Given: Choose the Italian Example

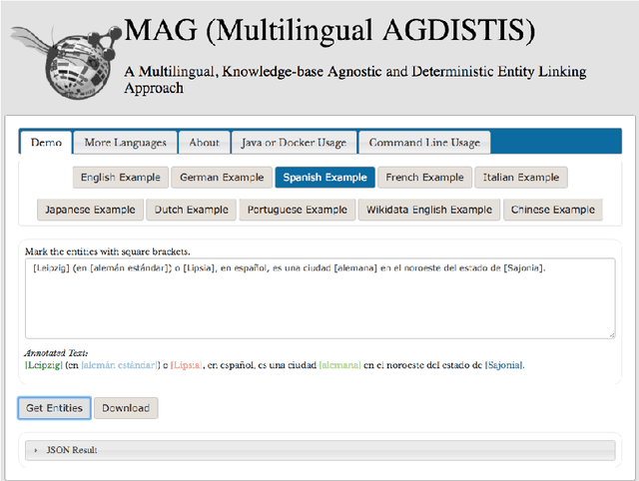Looking at the screenshot, I should [x=521, y=178].
